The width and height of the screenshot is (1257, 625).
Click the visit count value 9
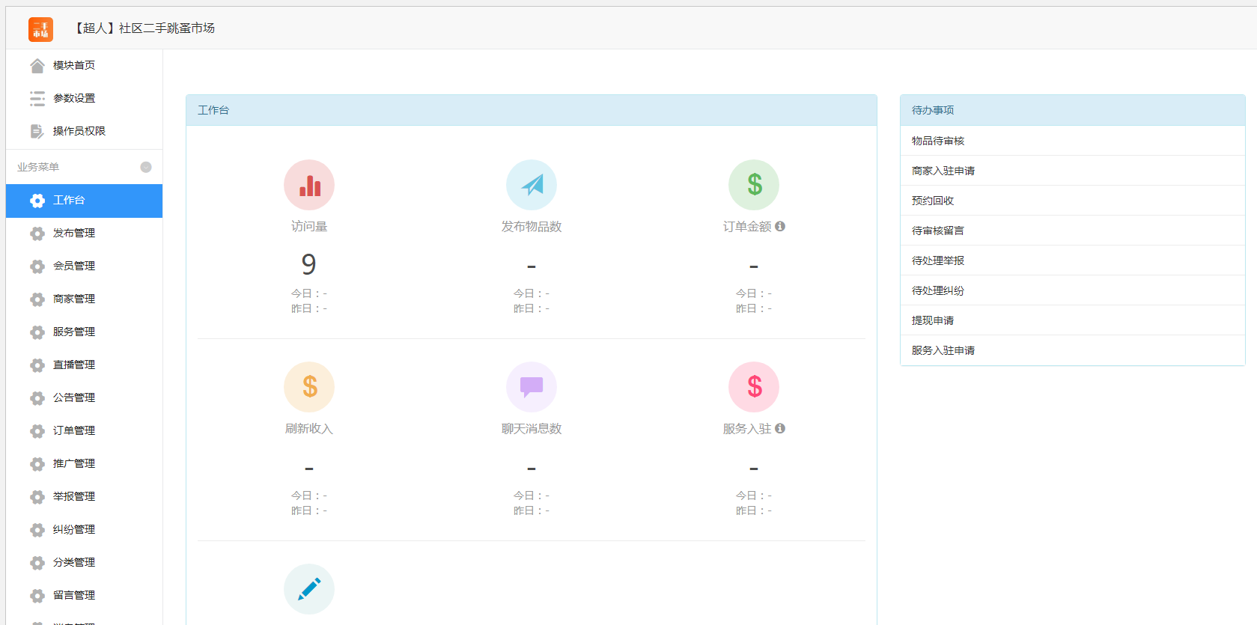coord(308,264)
